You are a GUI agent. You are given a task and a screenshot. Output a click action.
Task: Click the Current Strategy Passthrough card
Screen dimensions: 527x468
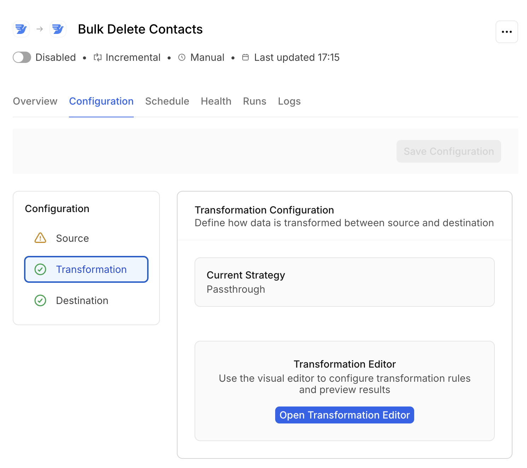click(344, 282)
